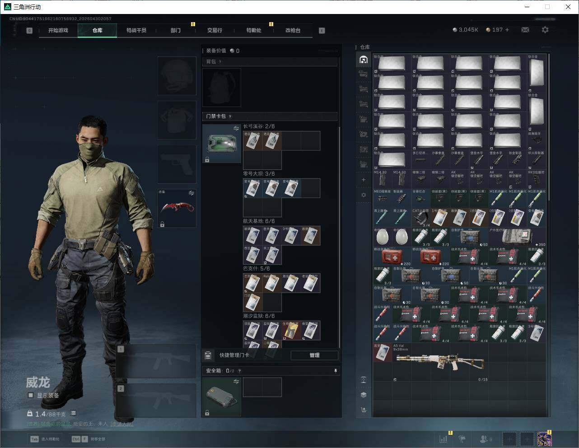Add a new stash container with plus
Viewport: 579px width, 448px height.
tap(364, 180)
